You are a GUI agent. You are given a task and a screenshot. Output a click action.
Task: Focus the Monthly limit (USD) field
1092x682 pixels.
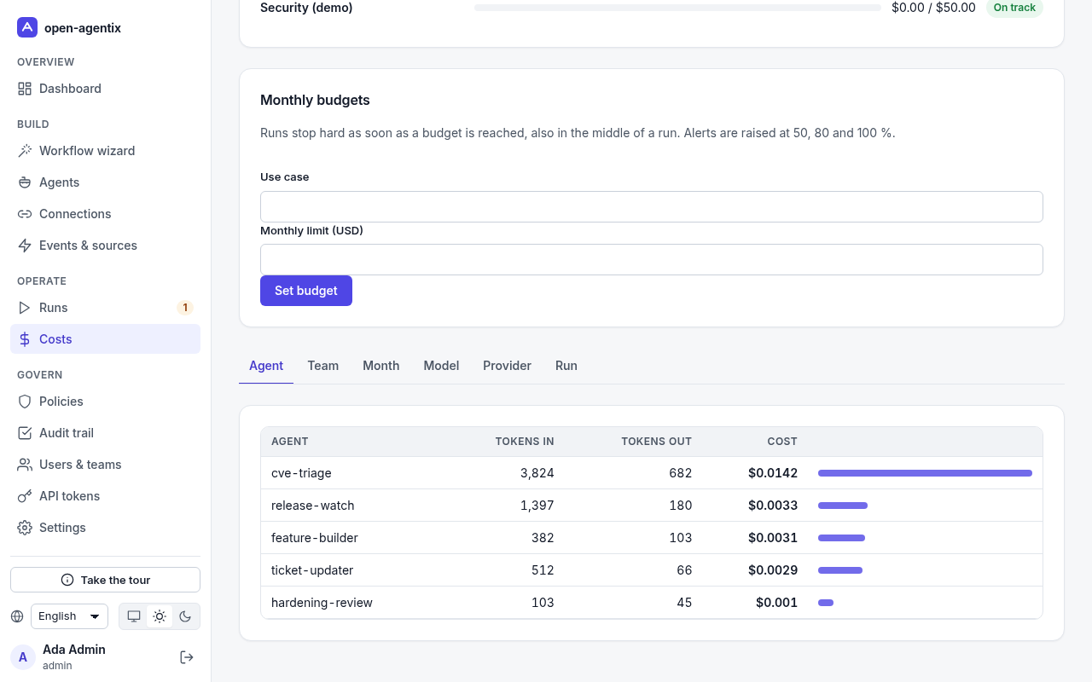(652, 260)
